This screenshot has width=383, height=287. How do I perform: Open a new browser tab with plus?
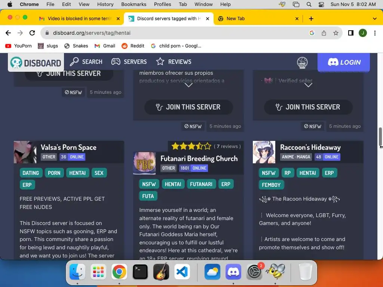point(311,19)
